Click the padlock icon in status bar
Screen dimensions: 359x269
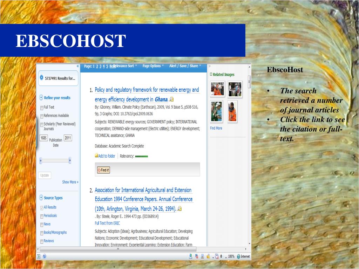click(208, 256)
